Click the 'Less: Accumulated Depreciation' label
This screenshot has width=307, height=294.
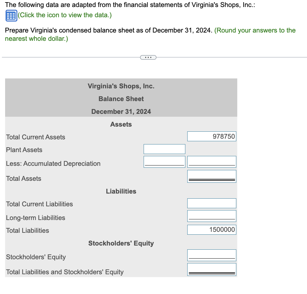tap(53, 164)
